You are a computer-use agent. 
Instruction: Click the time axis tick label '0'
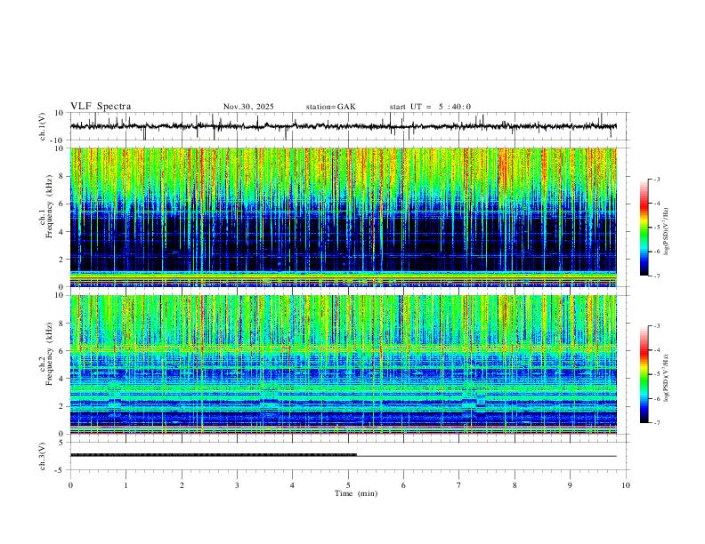(70, 485)
